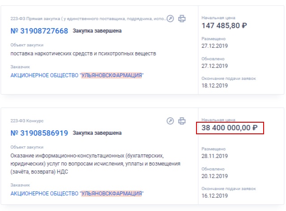Screen dimensions: 286x211
Task: Click the 38 400 000,00 ₽ starting price
Action: click(x=230, y=128)
